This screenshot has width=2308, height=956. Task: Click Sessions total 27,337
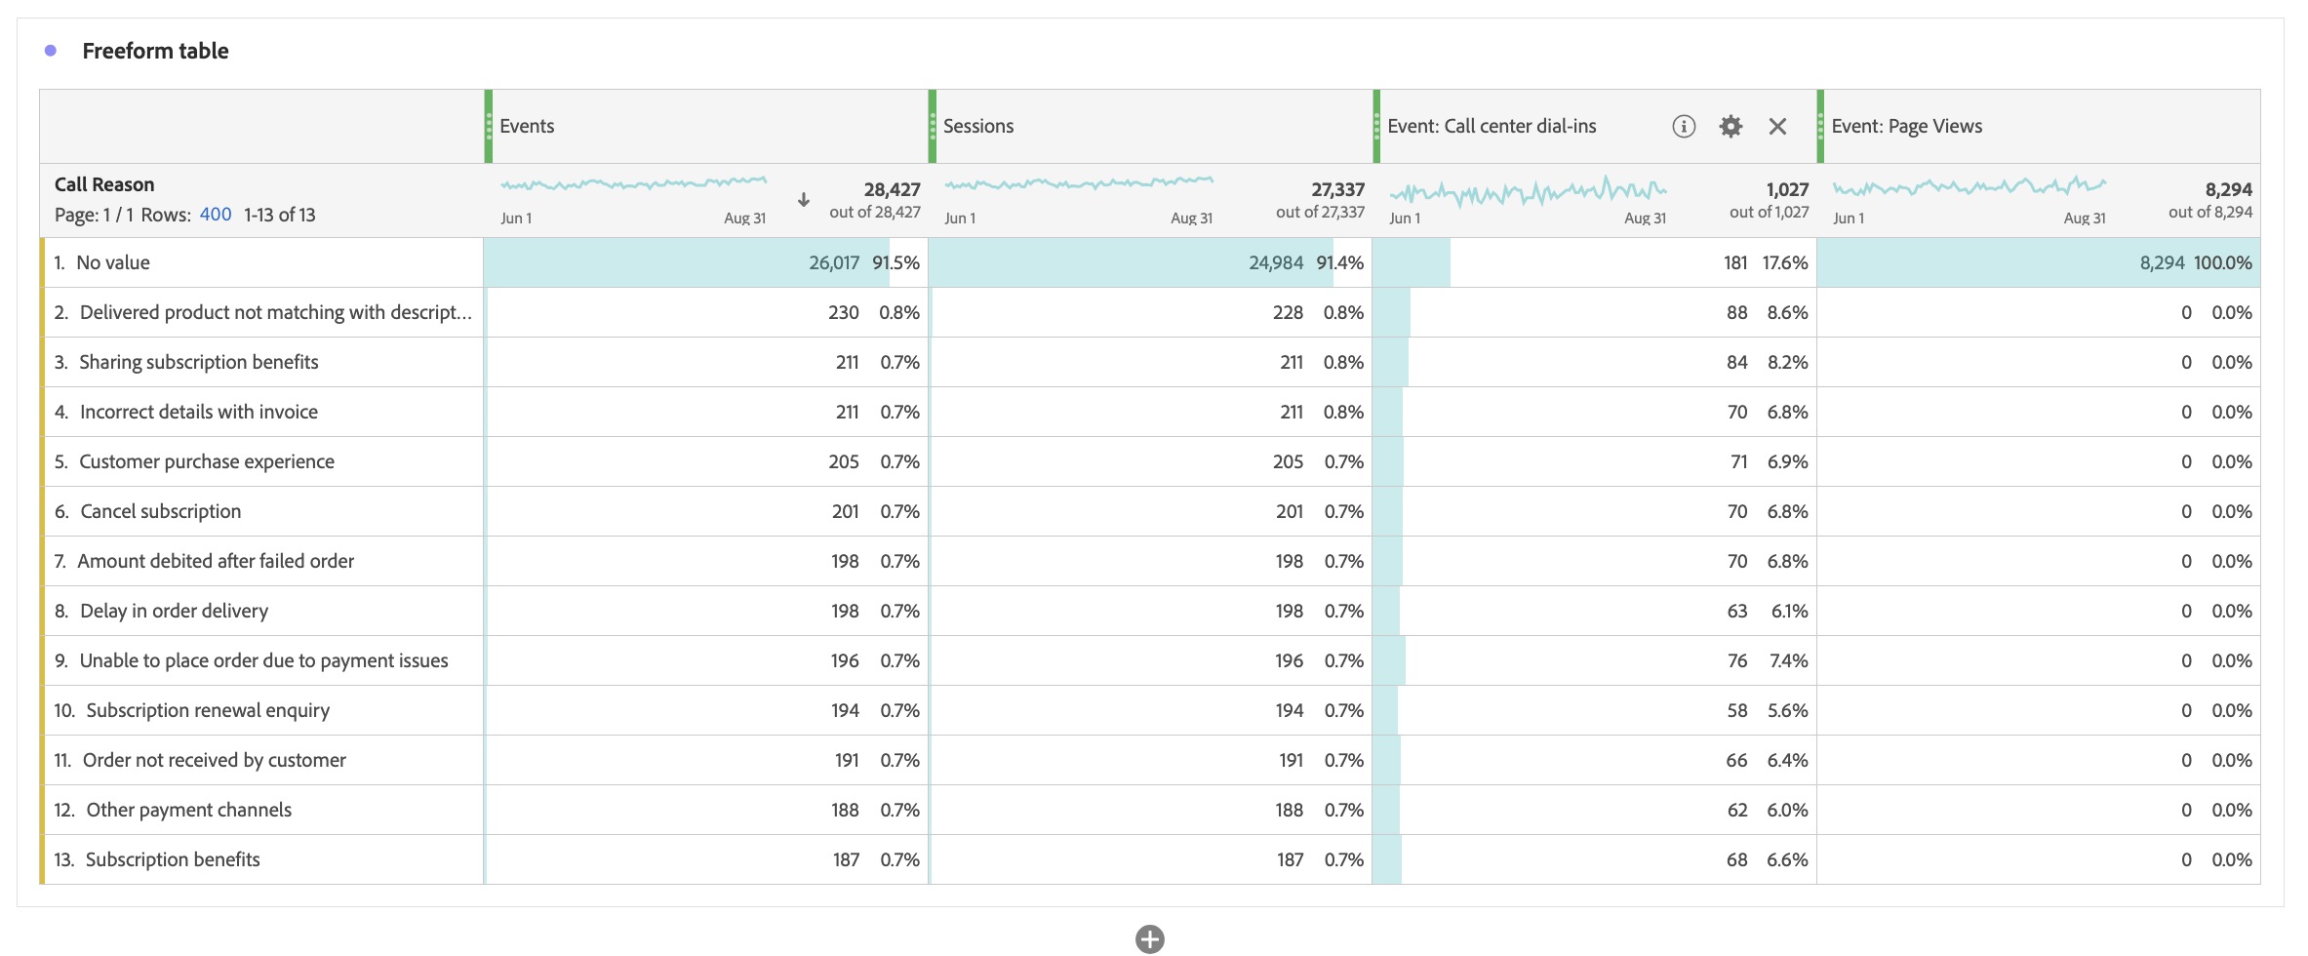1337,189
